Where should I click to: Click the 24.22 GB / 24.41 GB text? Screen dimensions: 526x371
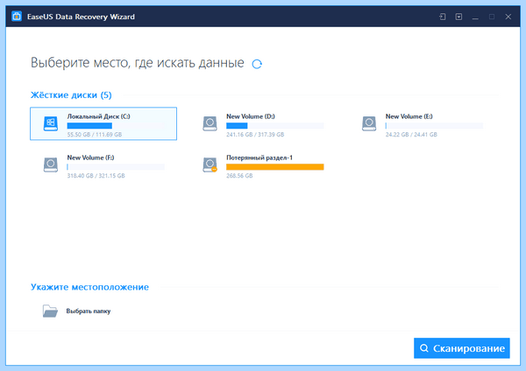click(x=411, y=135)
